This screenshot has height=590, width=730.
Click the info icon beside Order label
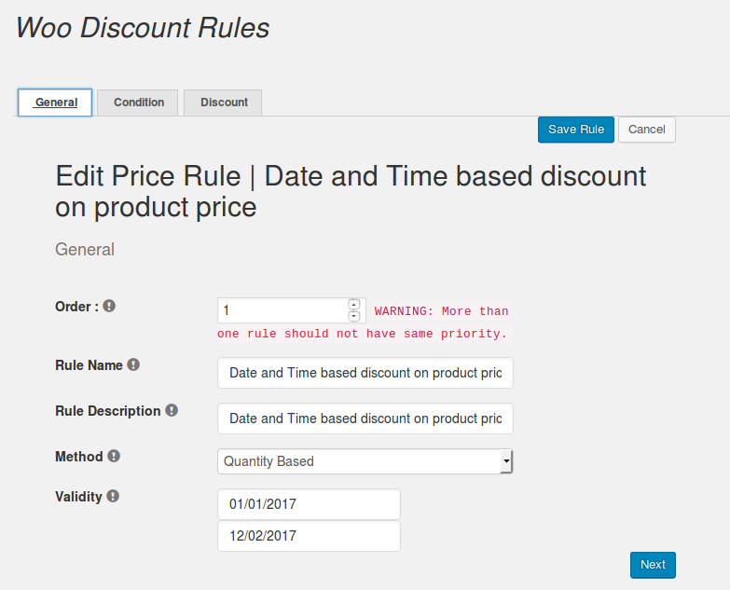point(109,306)
